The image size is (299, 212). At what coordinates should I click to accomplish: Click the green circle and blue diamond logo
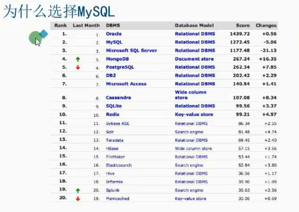[x=38, y=37]
